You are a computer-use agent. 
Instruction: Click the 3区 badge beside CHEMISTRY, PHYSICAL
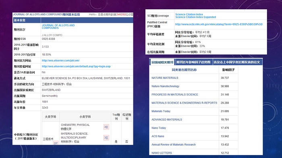point(106,127)
